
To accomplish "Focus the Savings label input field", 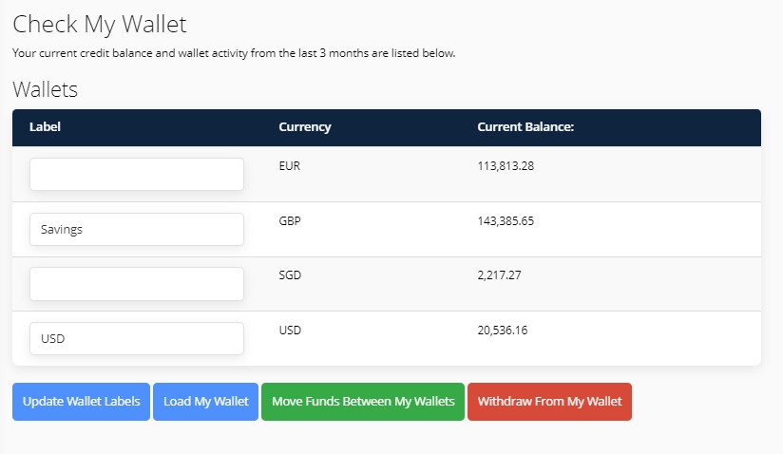I will pyautogui.click(x=137, y=229).
